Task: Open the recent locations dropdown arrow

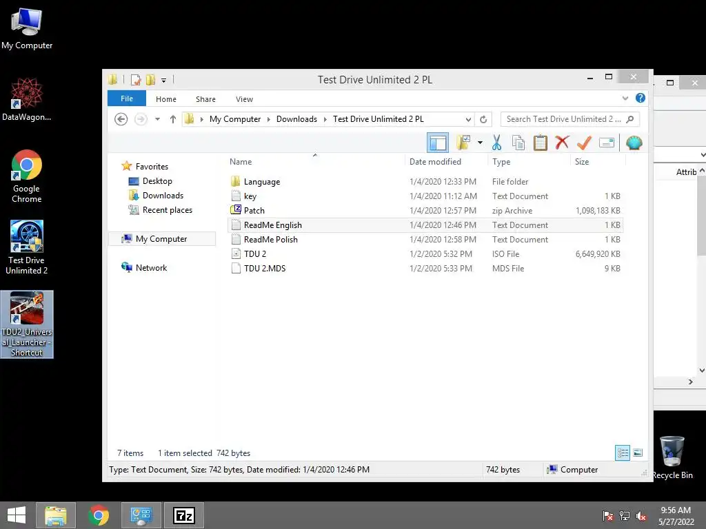Action: pos(157,119)
